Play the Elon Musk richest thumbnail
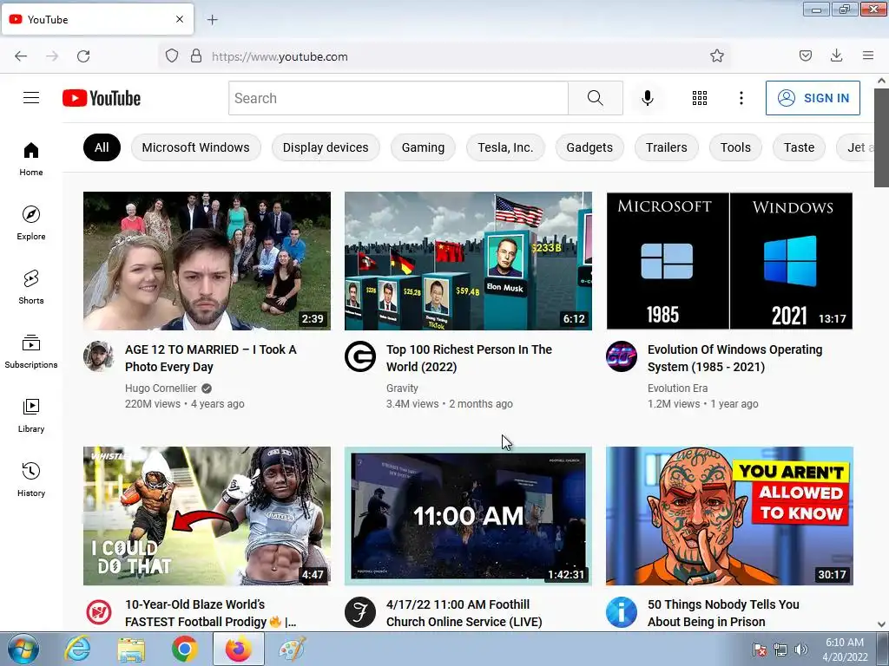 468,261
